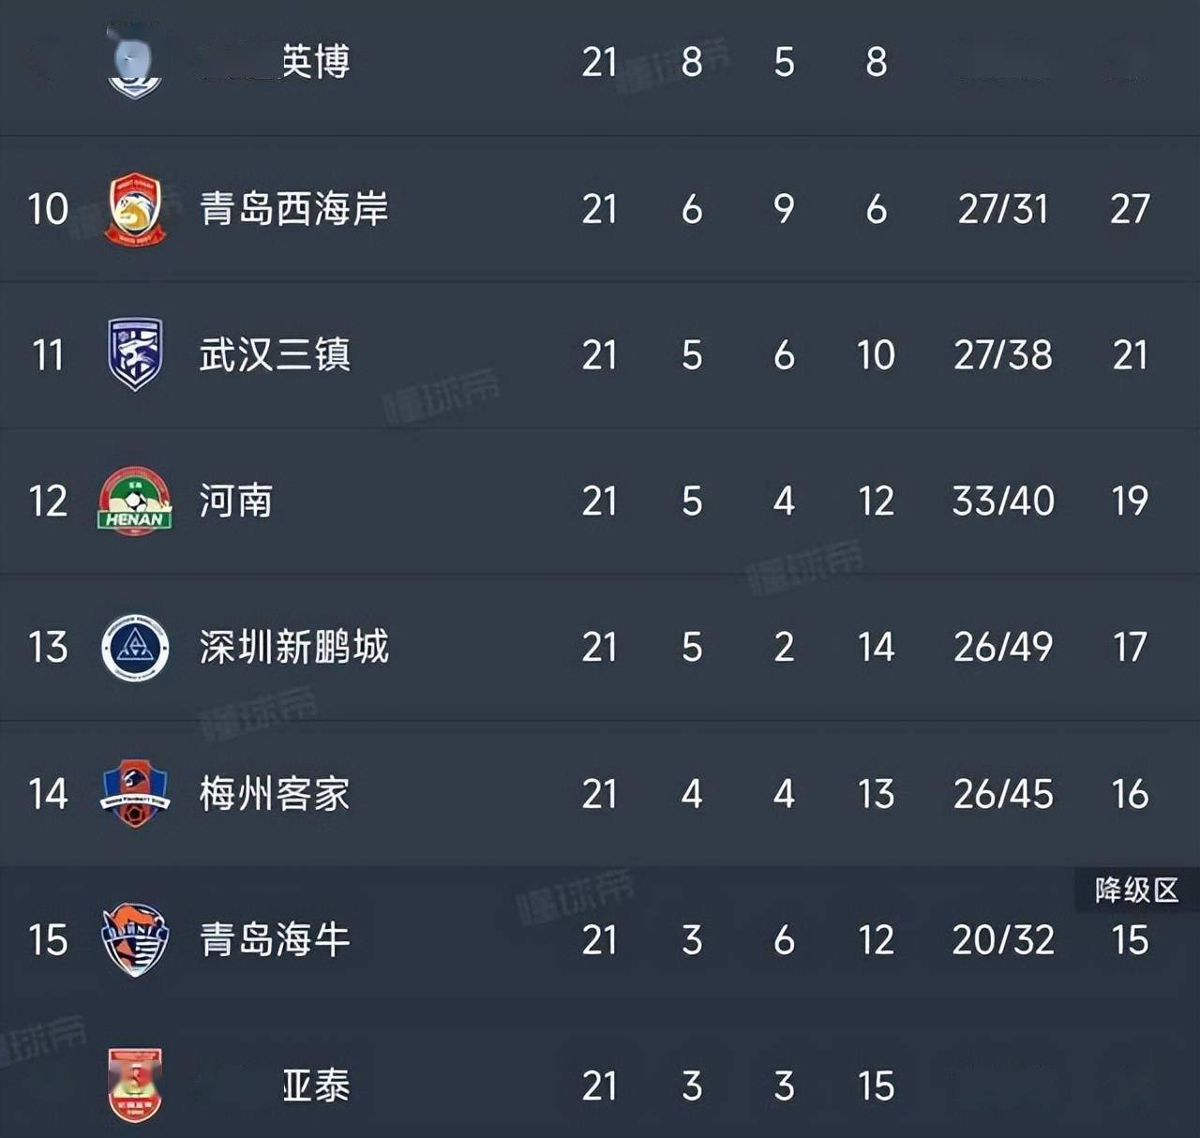1200x1138 pixels.
Task: Open the 武汉三镇 team badge
Action: coord(135,354)
